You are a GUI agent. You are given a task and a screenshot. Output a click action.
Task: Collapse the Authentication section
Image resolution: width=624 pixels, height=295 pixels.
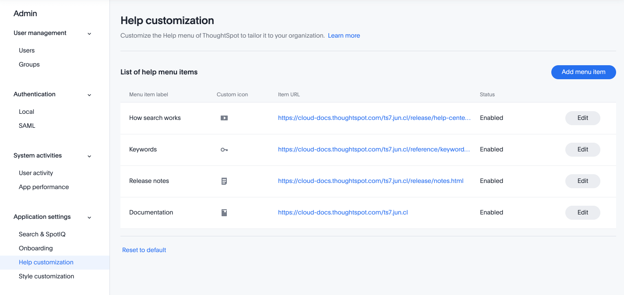coord(89,95)
